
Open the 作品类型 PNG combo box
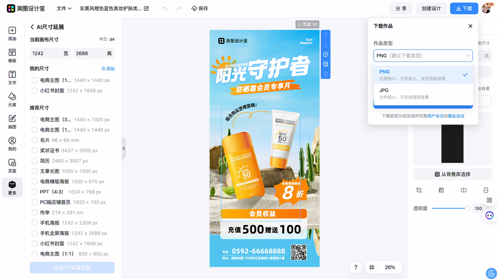(x=423, y=56)
